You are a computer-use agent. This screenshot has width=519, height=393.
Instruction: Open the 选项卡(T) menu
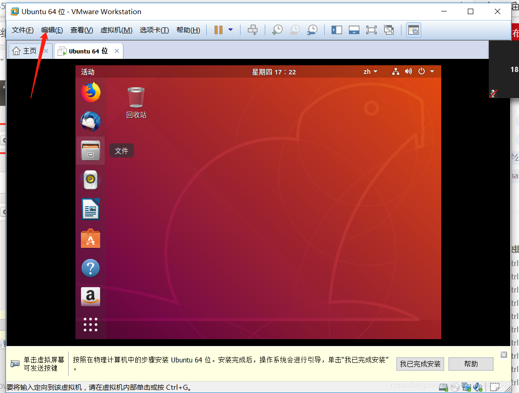coord(154,30)
